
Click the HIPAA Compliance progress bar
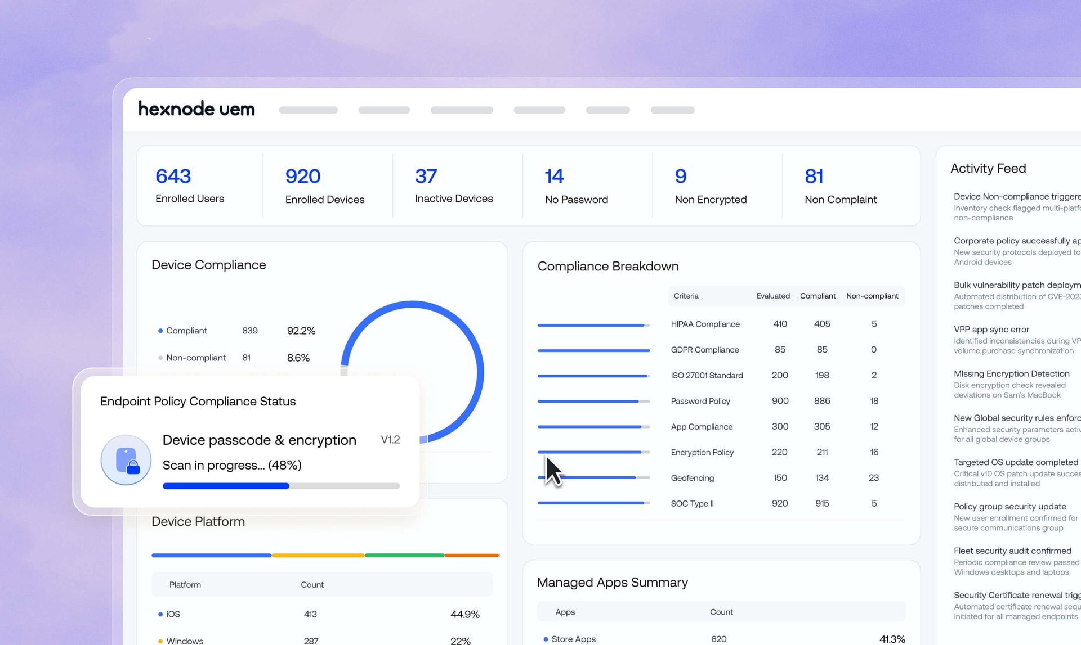[x=593, y=325]
